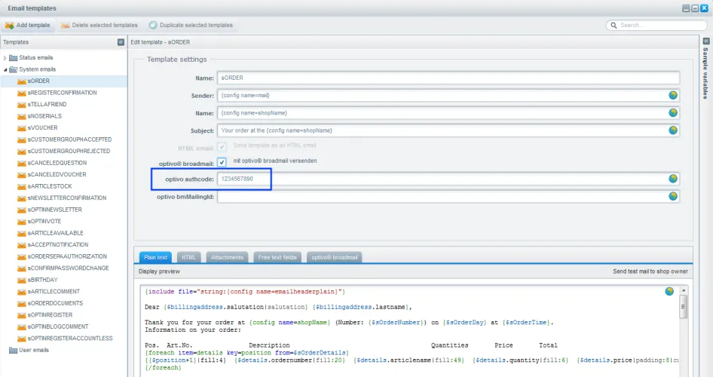
Task: Click the globe icon in the optivo bmMailingId field
Action: [x=673, y=196]
